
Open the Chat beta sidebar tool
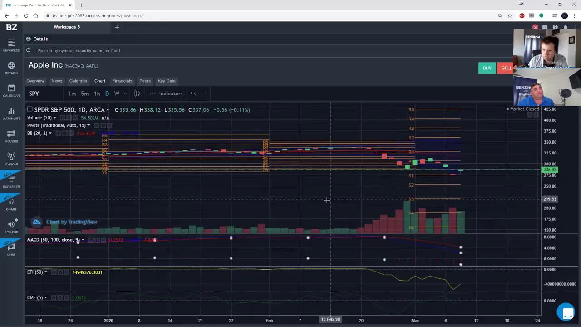[x=11, y=249]
